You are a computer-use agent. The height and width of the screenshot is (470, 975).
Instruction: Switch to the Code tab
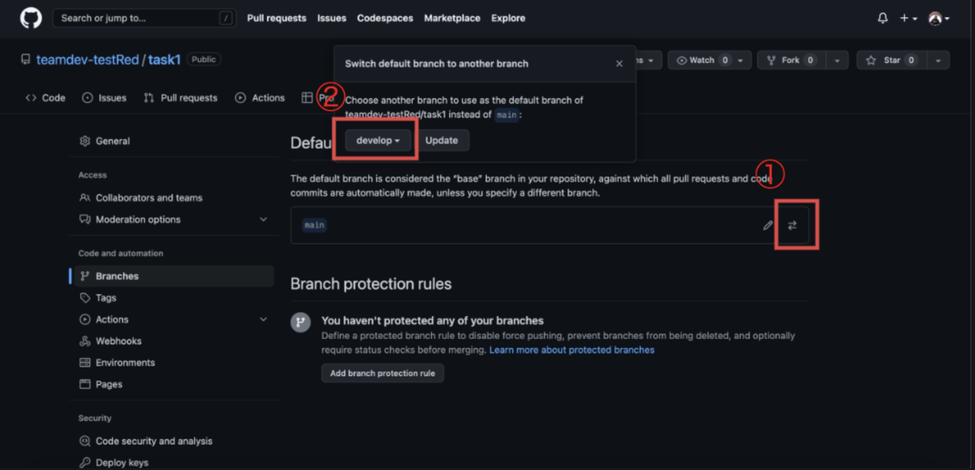45,97
